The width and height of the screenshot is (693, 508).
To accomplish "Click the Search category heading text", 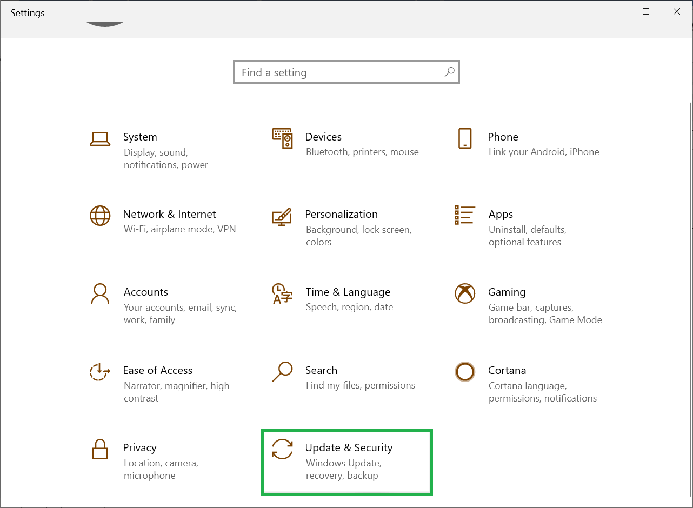I will [321, 370].
